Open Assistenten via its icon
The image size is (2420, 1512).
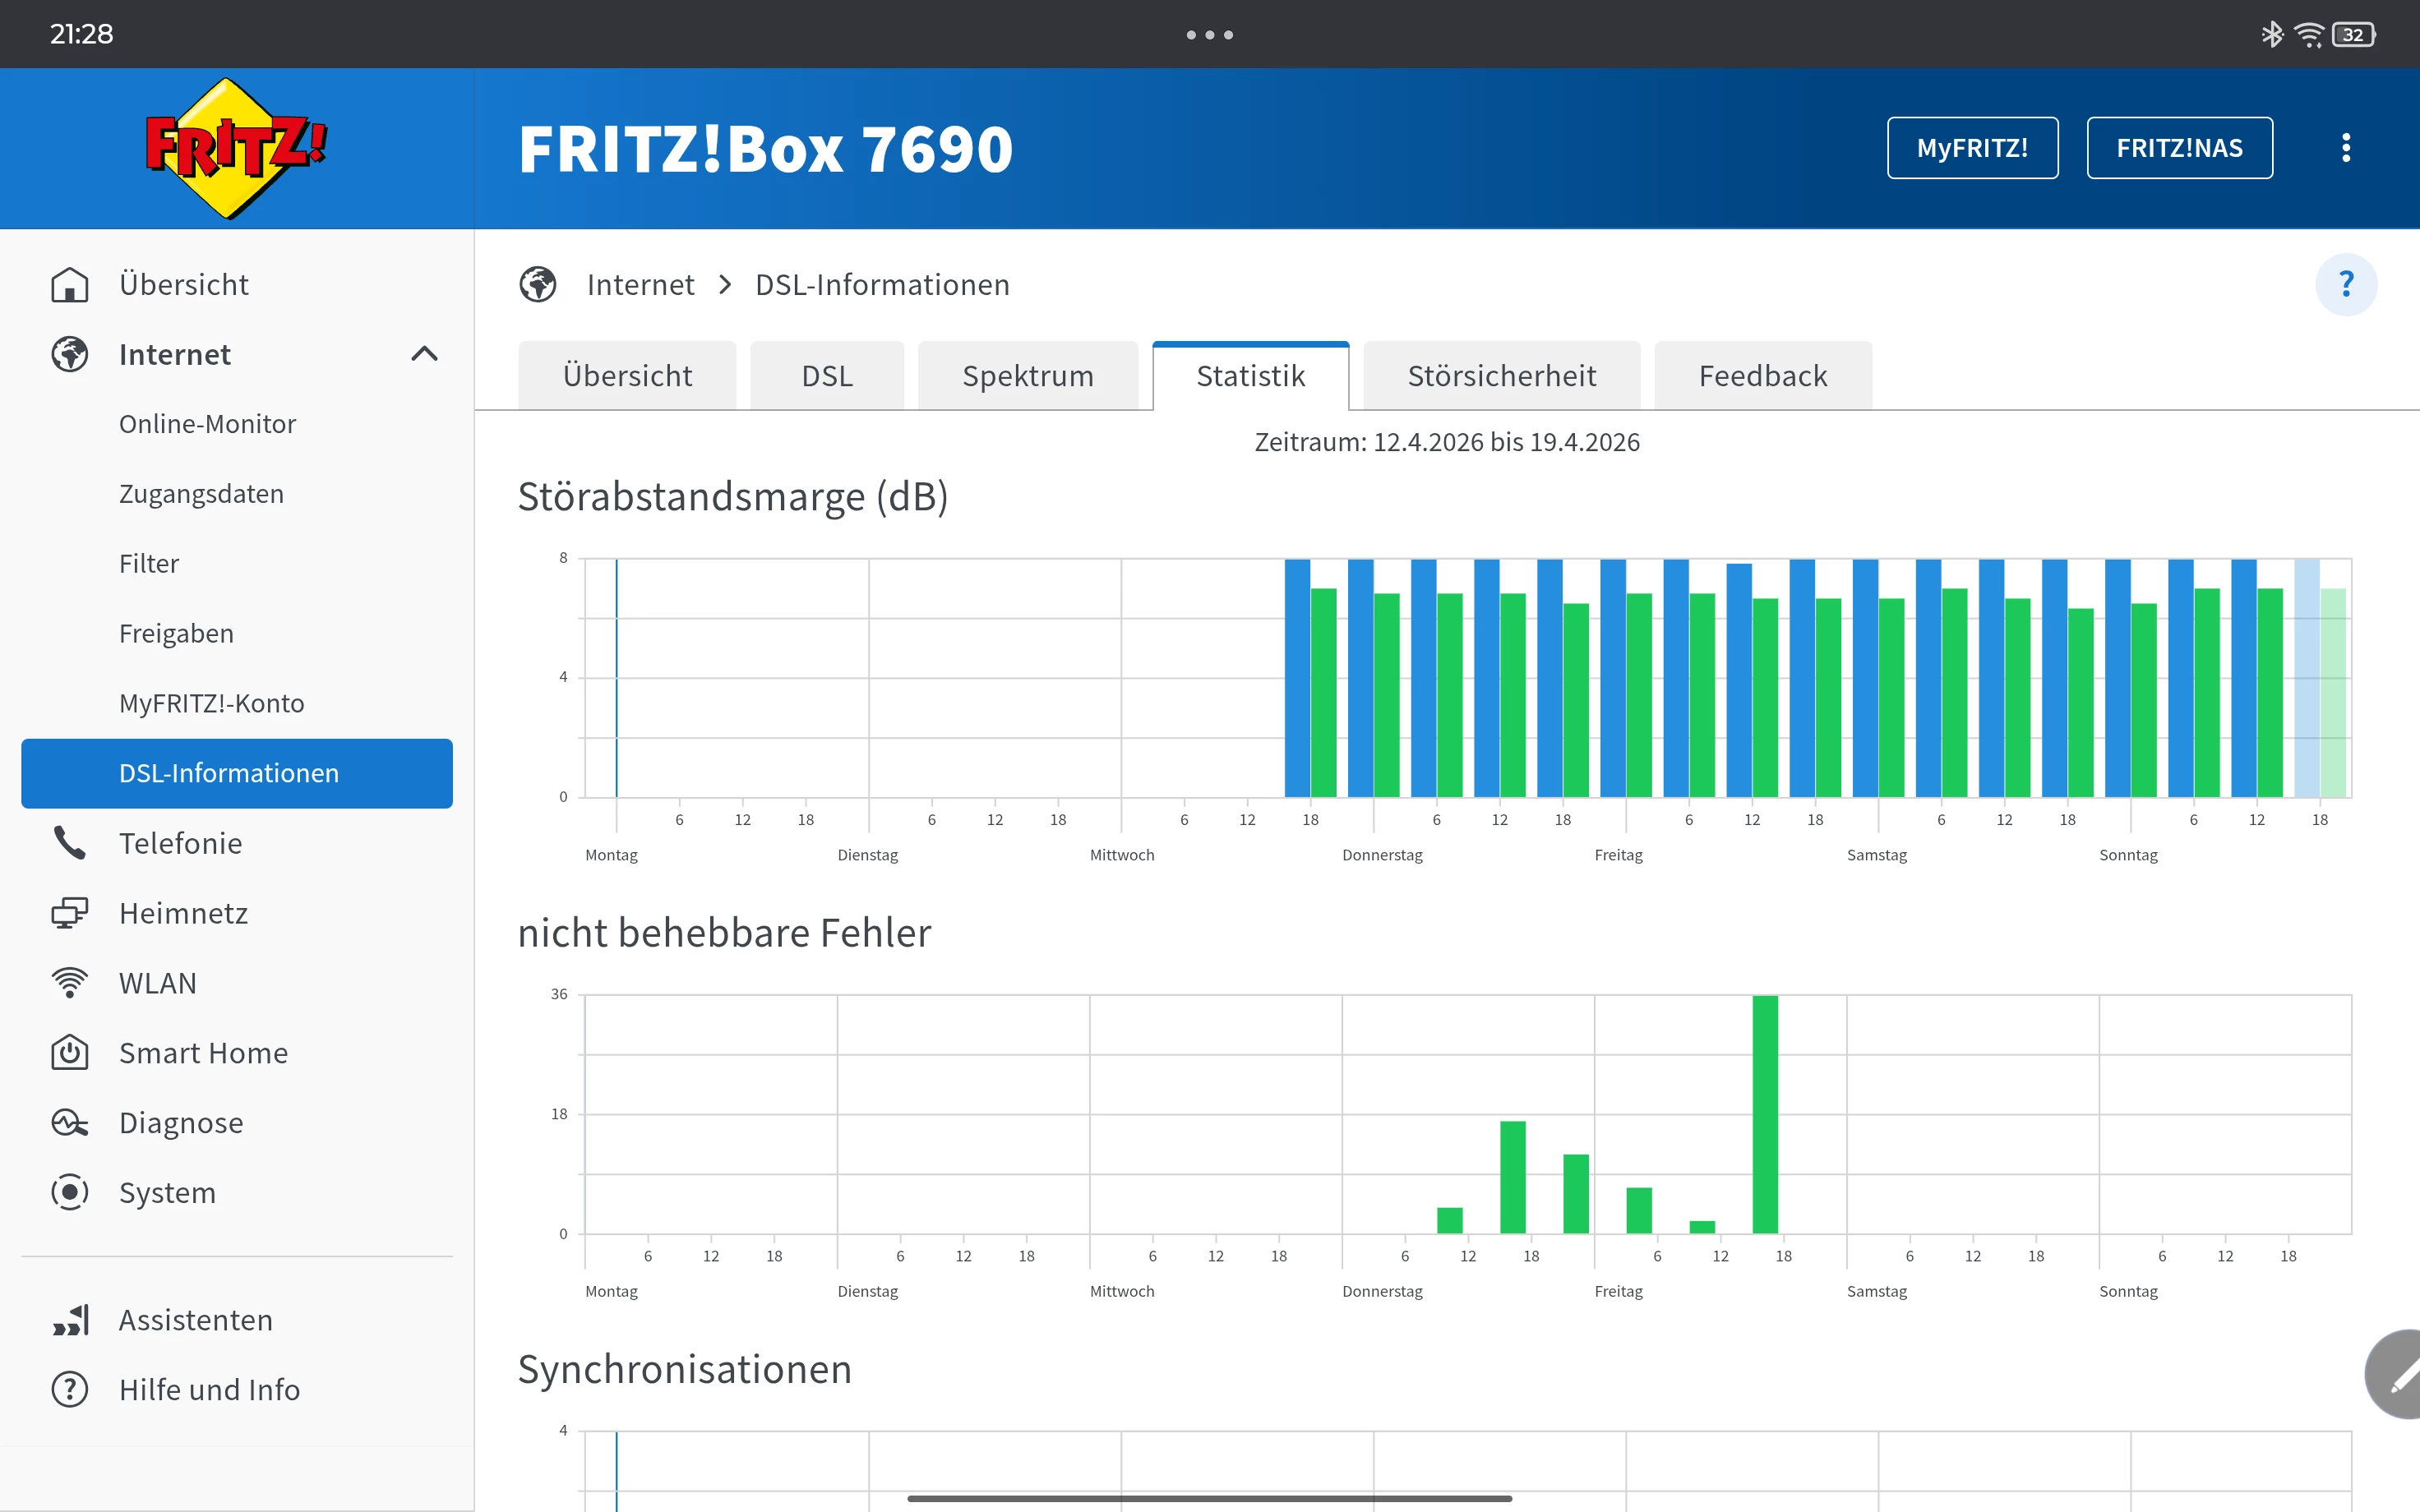pyautogui.click(x=69, y=1320)
